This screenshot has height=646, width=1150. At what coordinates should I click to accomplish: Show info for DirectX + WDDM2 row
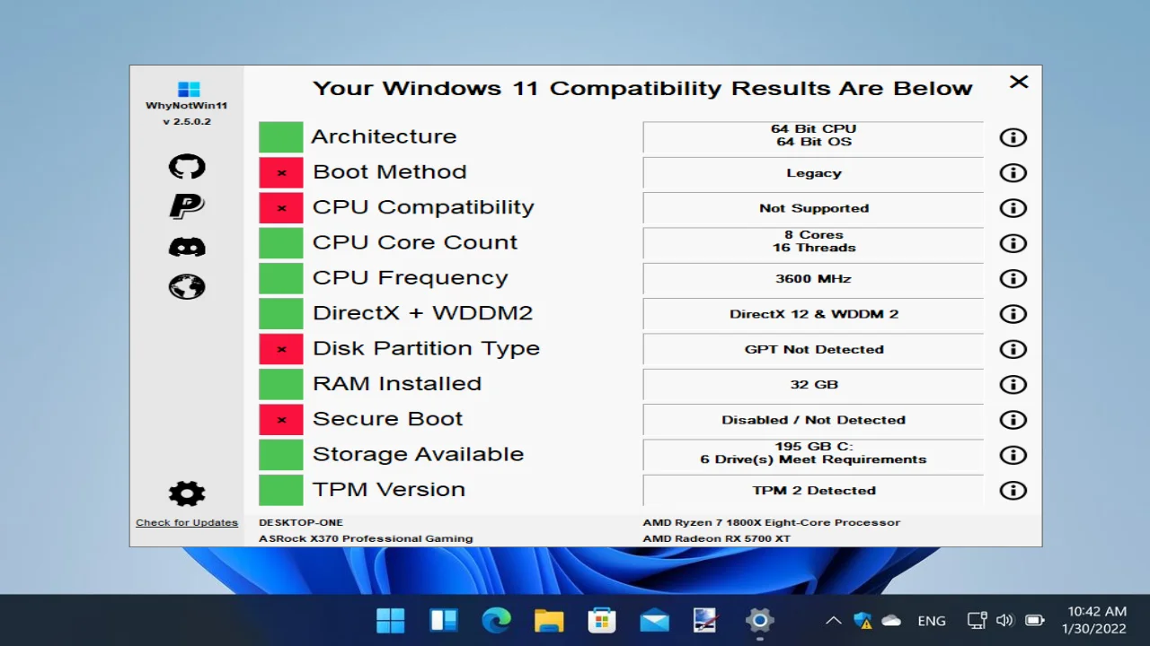pyautogui.click(x=1013, y=314)
